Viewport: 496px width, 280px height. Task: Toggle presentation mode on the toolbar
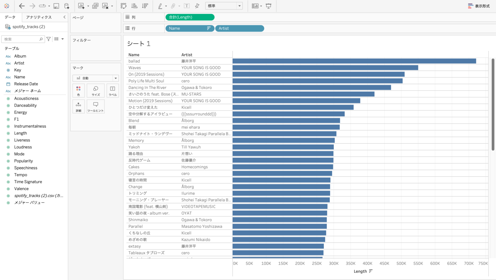pos(268,6)
